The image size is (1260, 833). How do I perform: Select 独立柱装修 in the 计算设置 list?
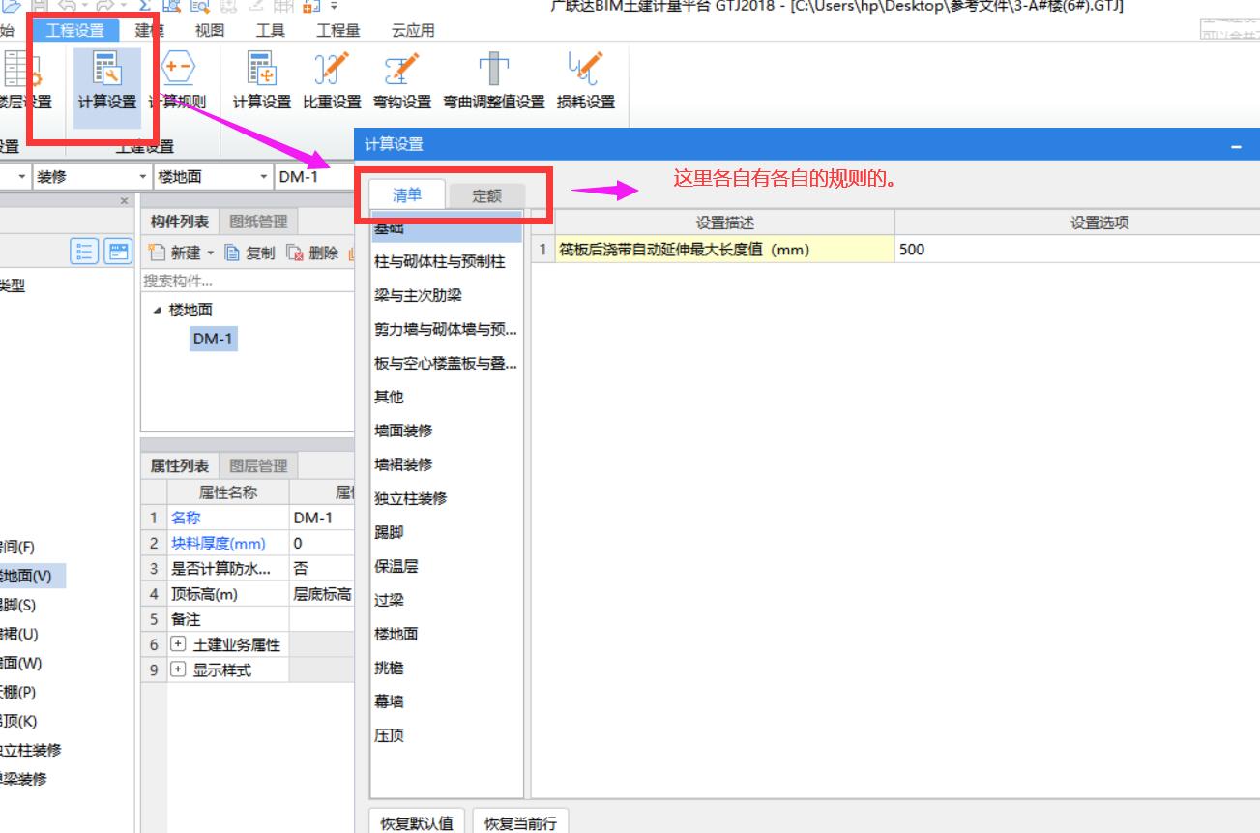pos(446,498)
